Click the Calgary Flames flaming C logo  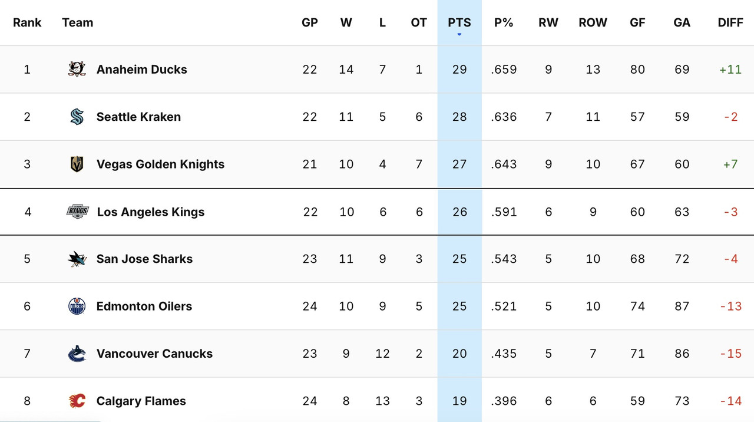tap(77, 401)
